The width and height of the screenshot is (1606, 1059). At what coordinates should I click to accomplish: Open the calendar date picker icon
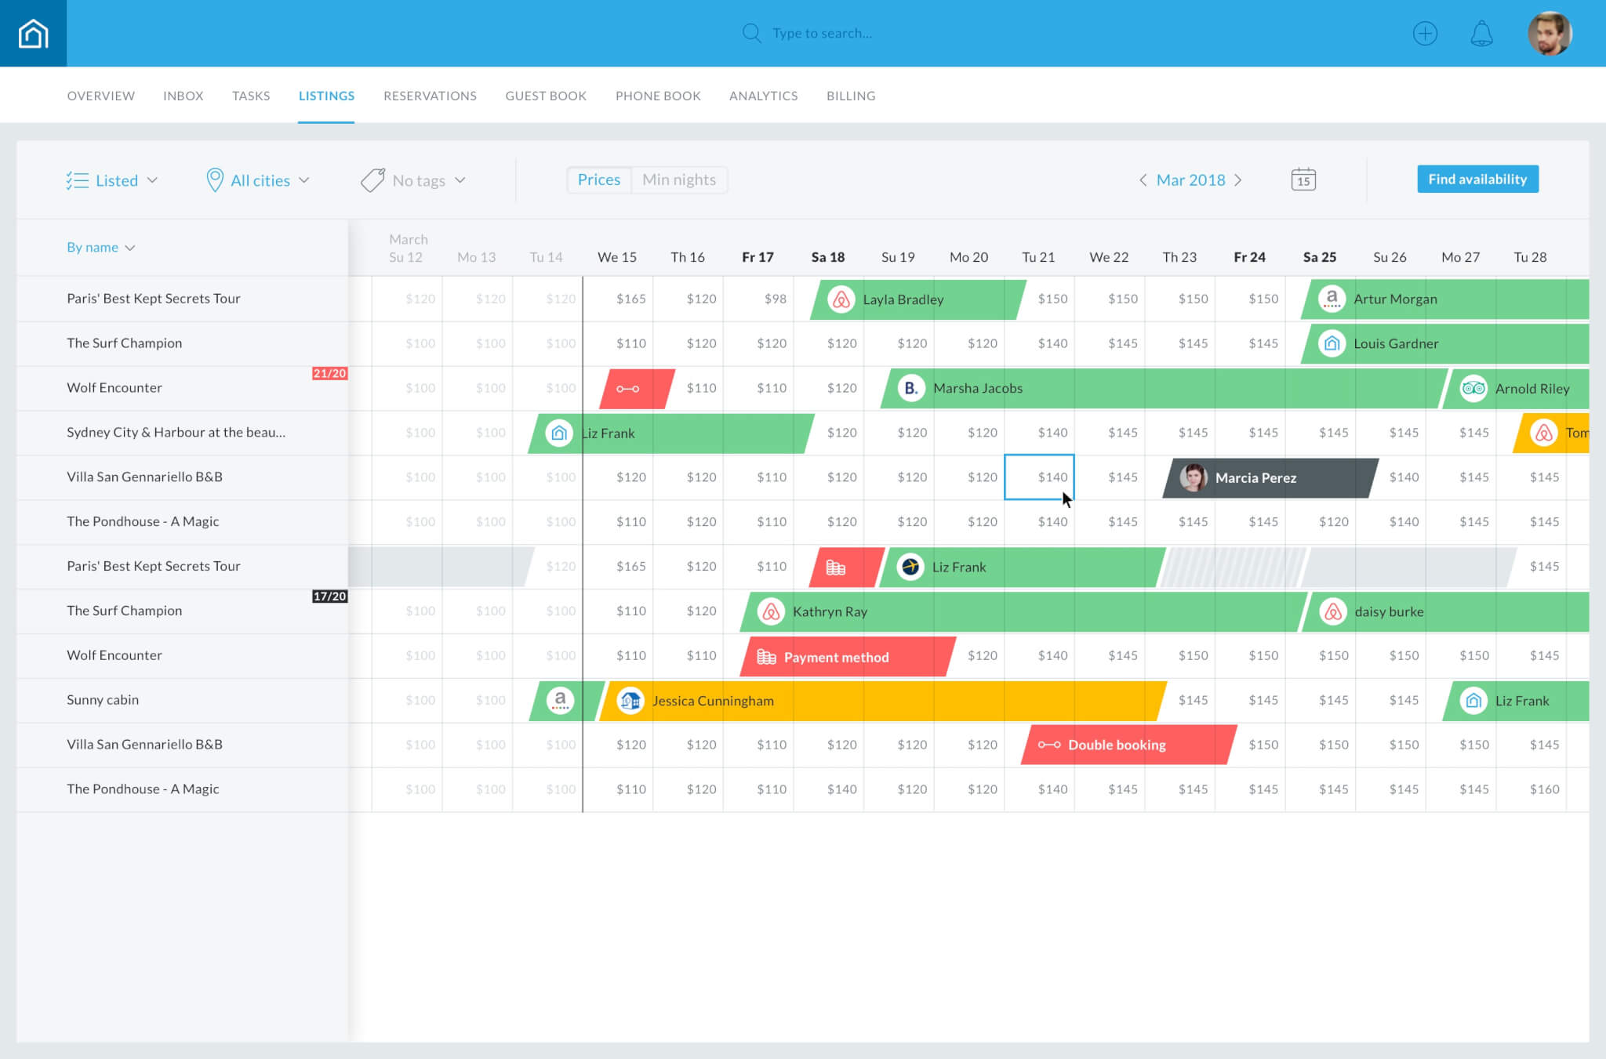tap(1303, 180)
